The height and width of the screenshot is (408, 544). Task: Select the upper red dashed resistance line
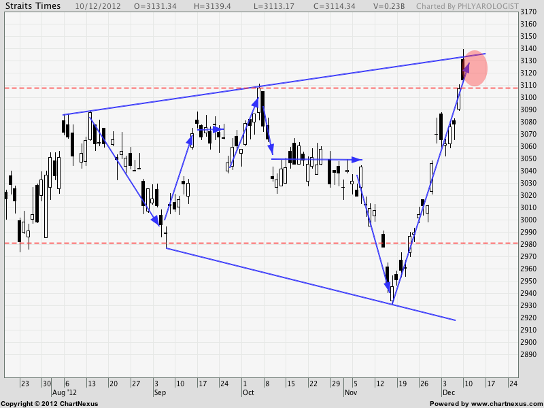tap(136, 88)
